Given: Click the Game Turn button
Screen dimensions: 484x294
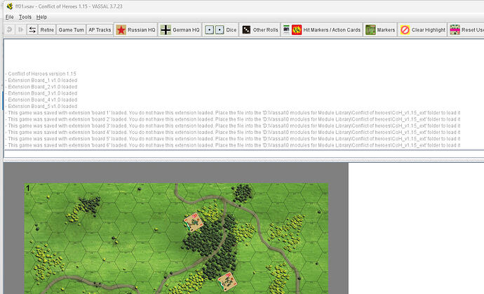Looking at the screenshot, I should [71, 29].
